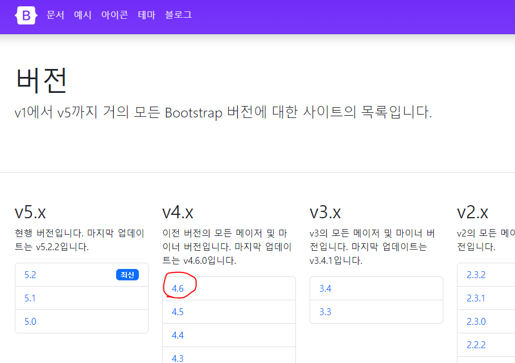Select the v3.x heading text
The width and height of the screenshot is (515, 363).
(325, 212)
